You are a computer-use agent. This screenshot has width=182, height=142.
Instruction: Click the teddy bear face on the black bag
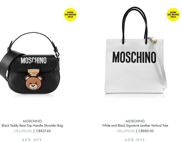tap(33, 83)
